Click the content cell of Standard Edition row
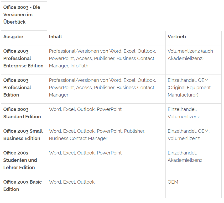The width and height of the screenshot is (224, 203). [x=85, y=109]
